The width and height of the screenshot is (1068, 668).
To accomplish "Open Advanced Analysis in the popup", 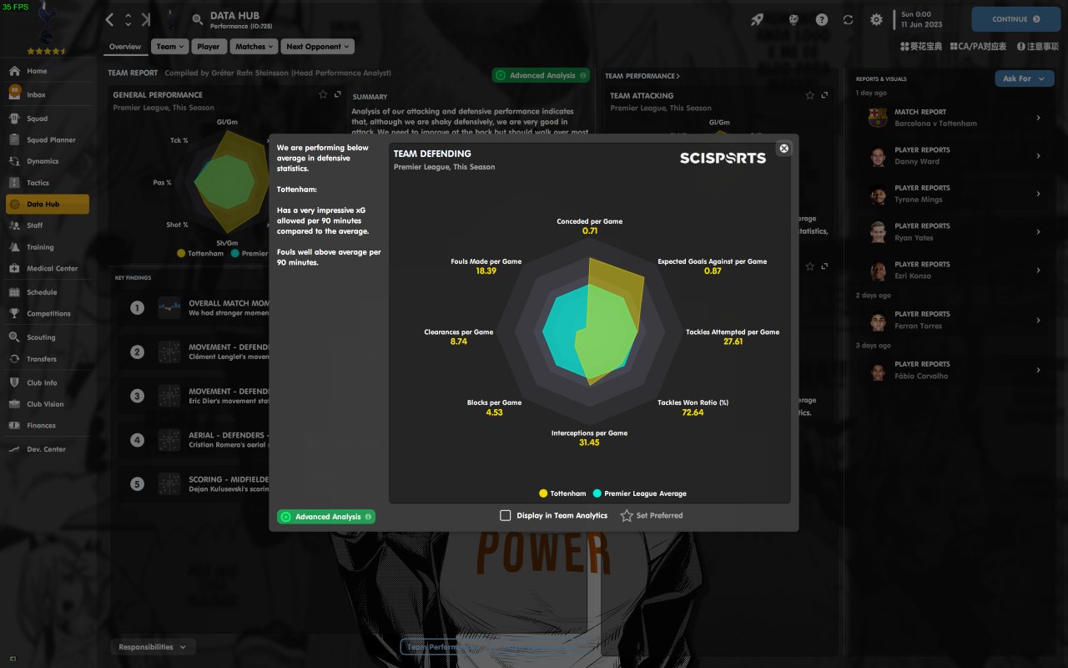I will 326,517.
